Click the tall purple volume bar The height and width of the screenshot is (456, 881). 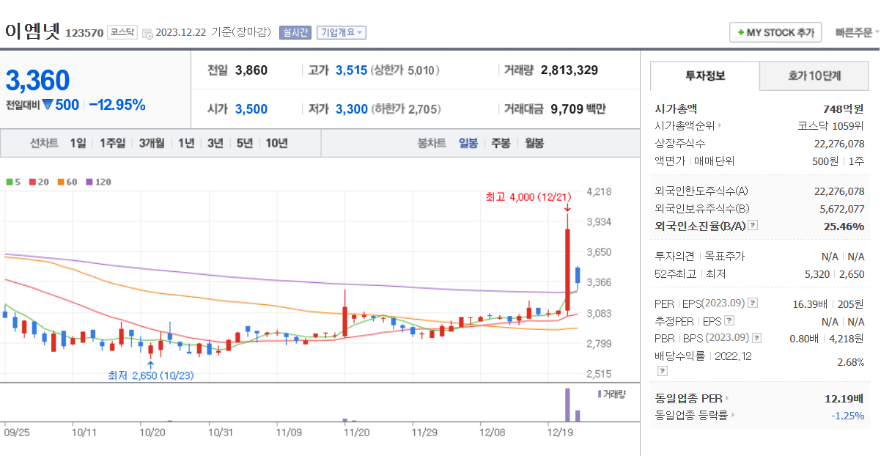[567, 405]
